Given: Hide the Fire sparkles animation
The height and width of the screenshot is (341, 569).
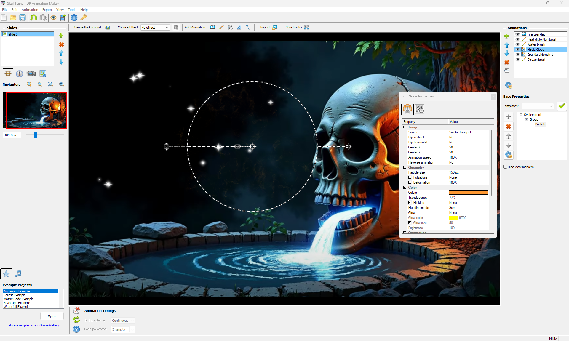Looking at the screenshot, I should click(517, 34).
